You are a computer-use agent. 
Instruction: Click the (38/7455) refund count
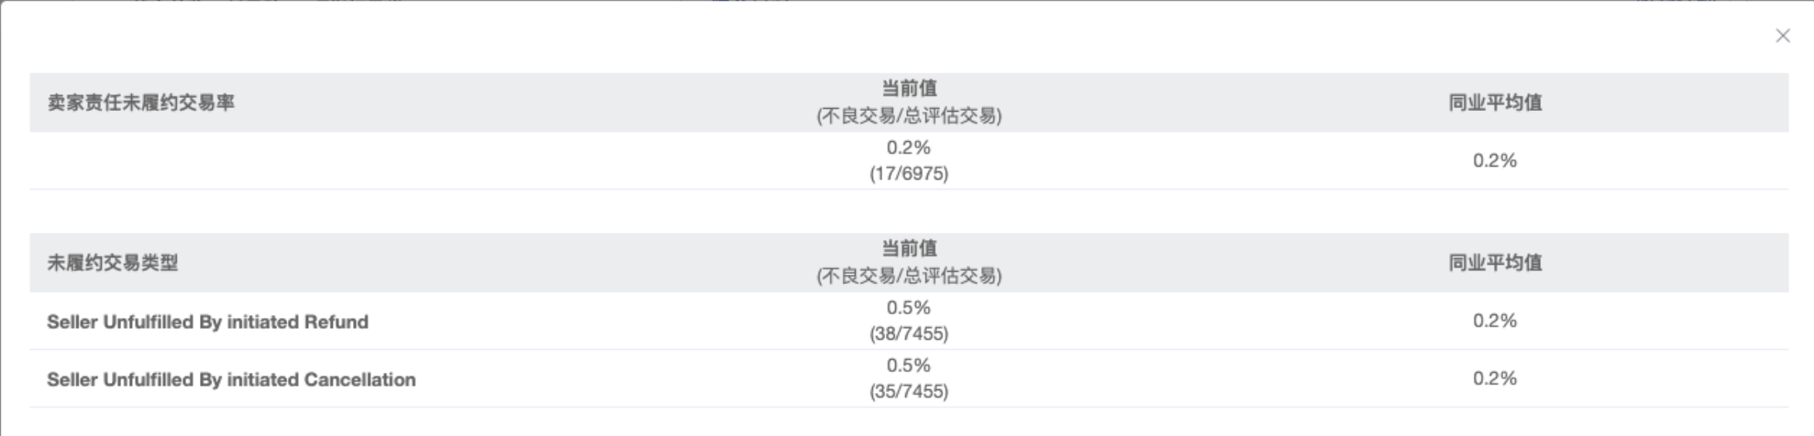[909, 333]
